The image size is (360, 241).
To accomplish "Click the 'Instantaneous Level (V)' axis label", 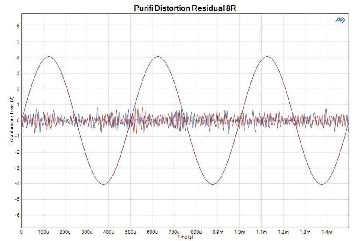I will [x=12, y=121].
